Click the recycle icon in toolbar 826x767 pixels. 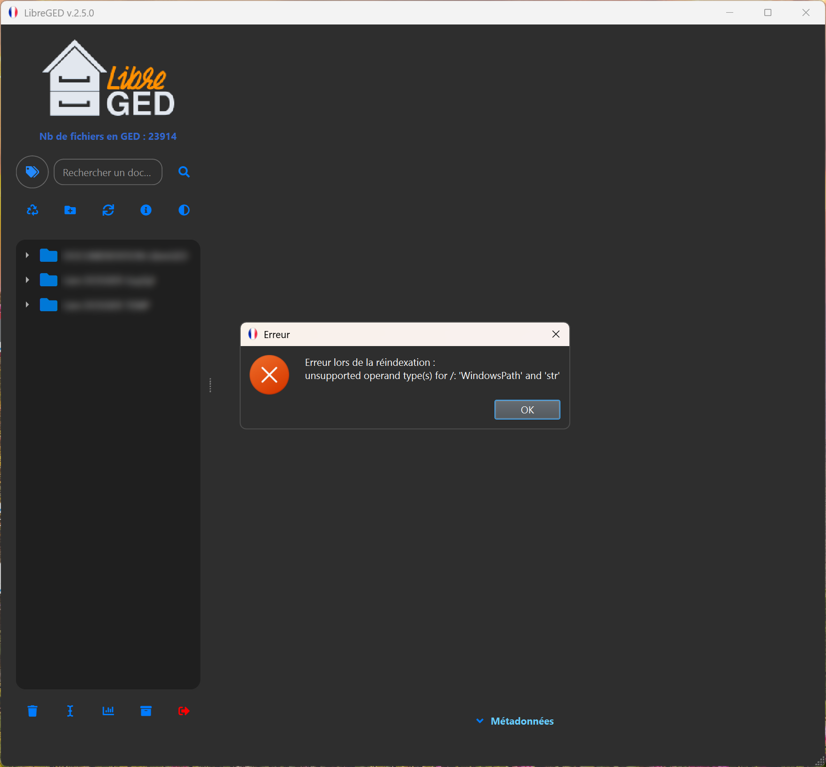tap(32, 210)
